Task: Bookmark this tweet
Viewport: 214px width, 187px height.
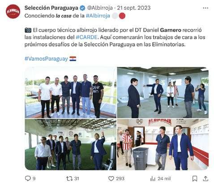Action: [195, 179]
